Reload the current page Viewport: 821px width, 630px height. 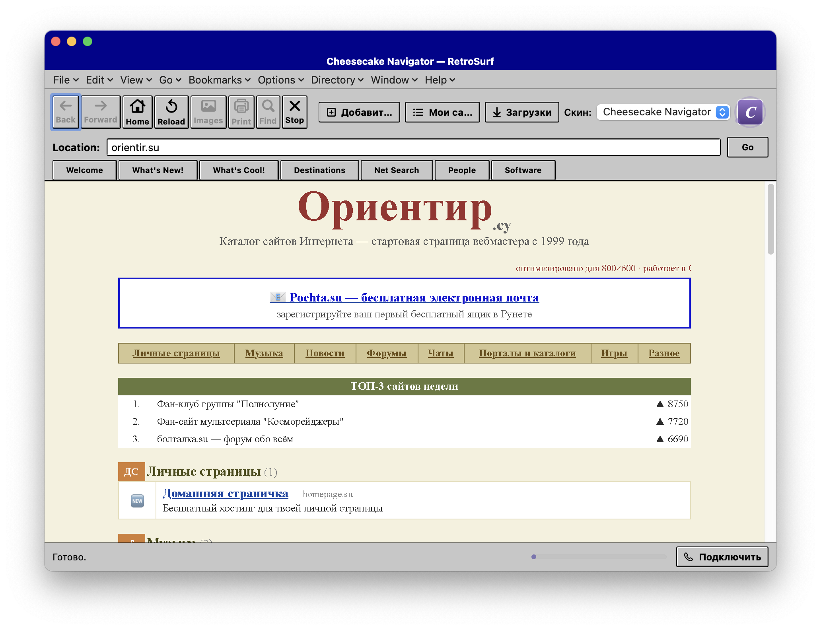(x=171, y=112)
